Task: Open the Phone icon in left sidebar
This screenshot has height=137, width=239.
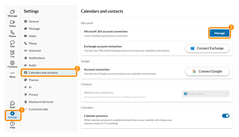Action: point(12,32)
